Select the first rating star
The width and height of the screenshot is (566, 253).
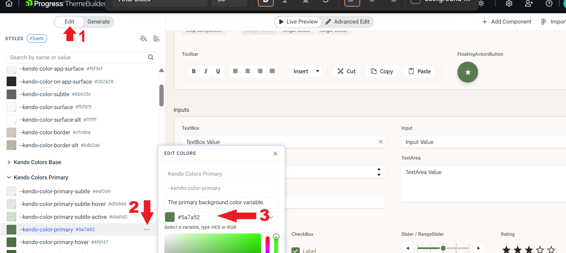[x=506, y=249]
